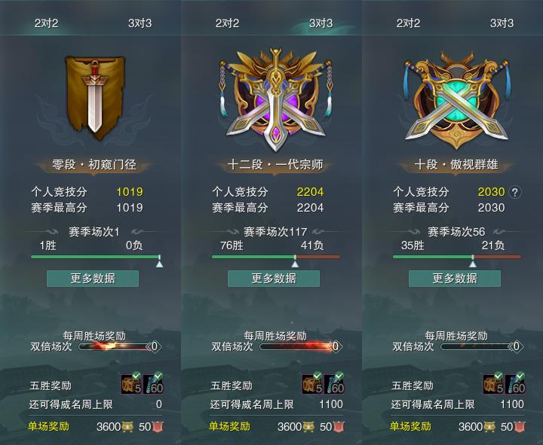Screen dimensions: 543x445
Task: Click the red shield icon beside 50 in right panel
Action: (x=520, y=427)
